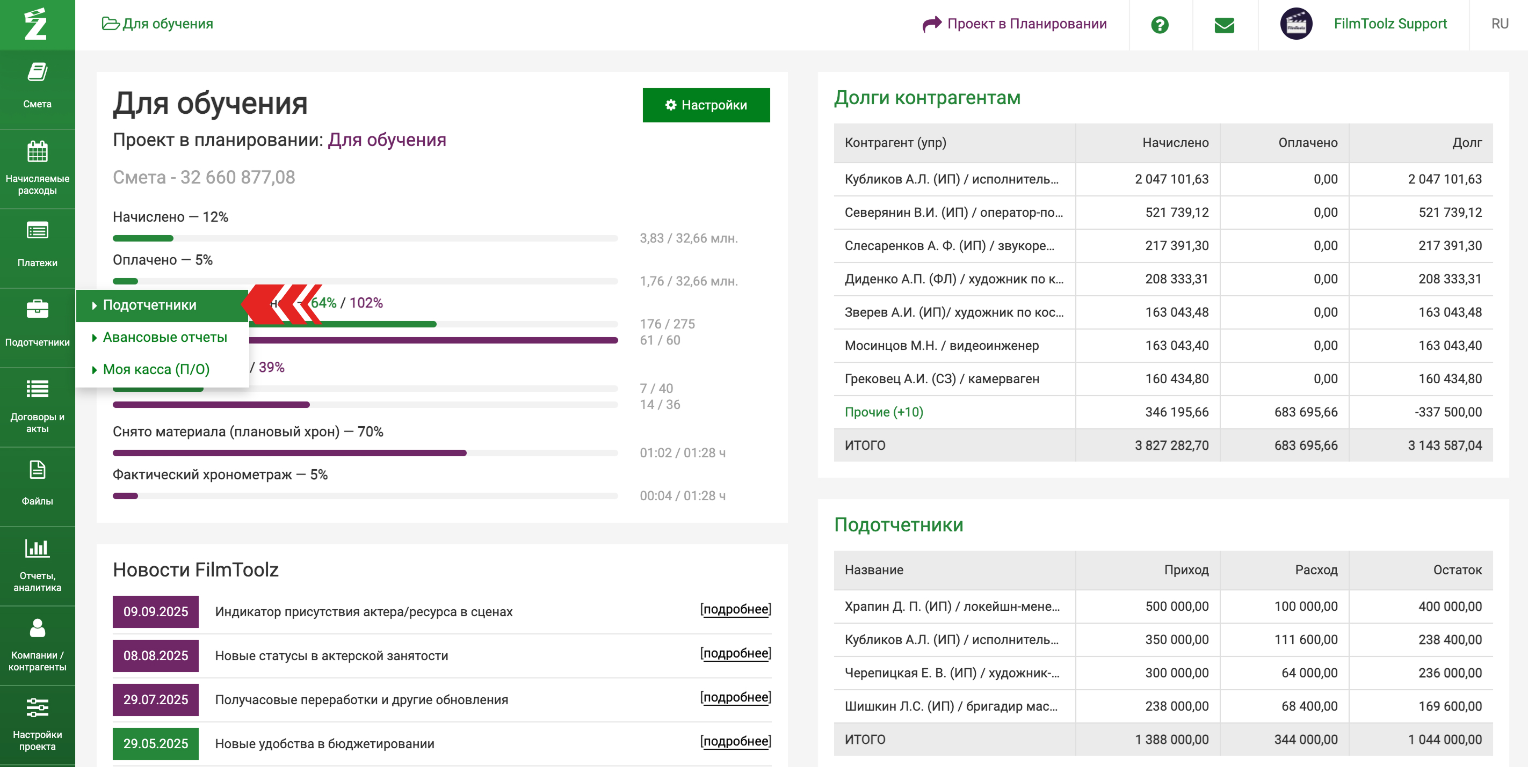Open the Платежи sidebar icon
Viewport: 1528px width, 767px height.
point(38,230)
